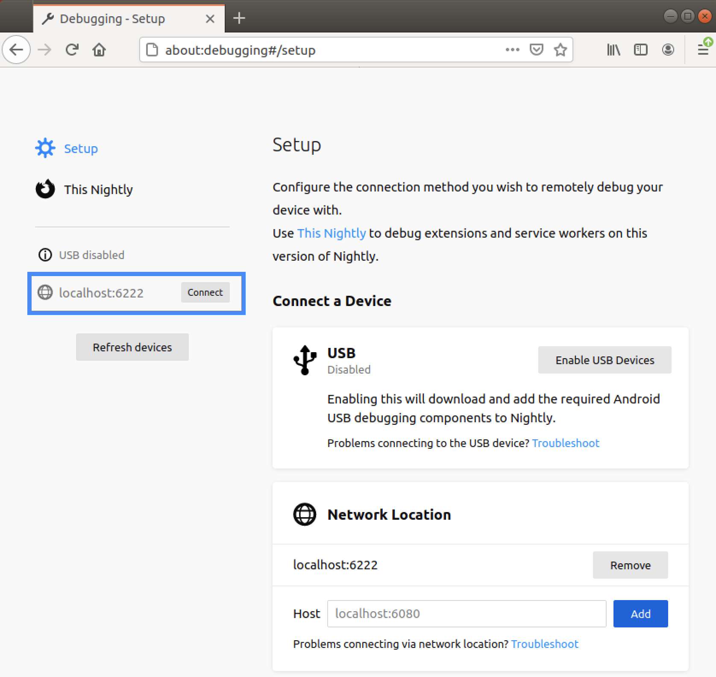Screen dimensions: 716x677
Task: Select Setup in the sidebar
Action: (x=80, y=149)
